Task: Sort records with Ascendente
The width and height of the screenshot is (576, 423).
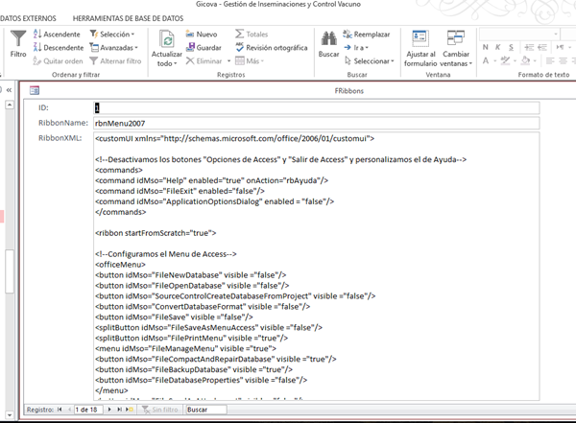Action: (x=57, y=35)
